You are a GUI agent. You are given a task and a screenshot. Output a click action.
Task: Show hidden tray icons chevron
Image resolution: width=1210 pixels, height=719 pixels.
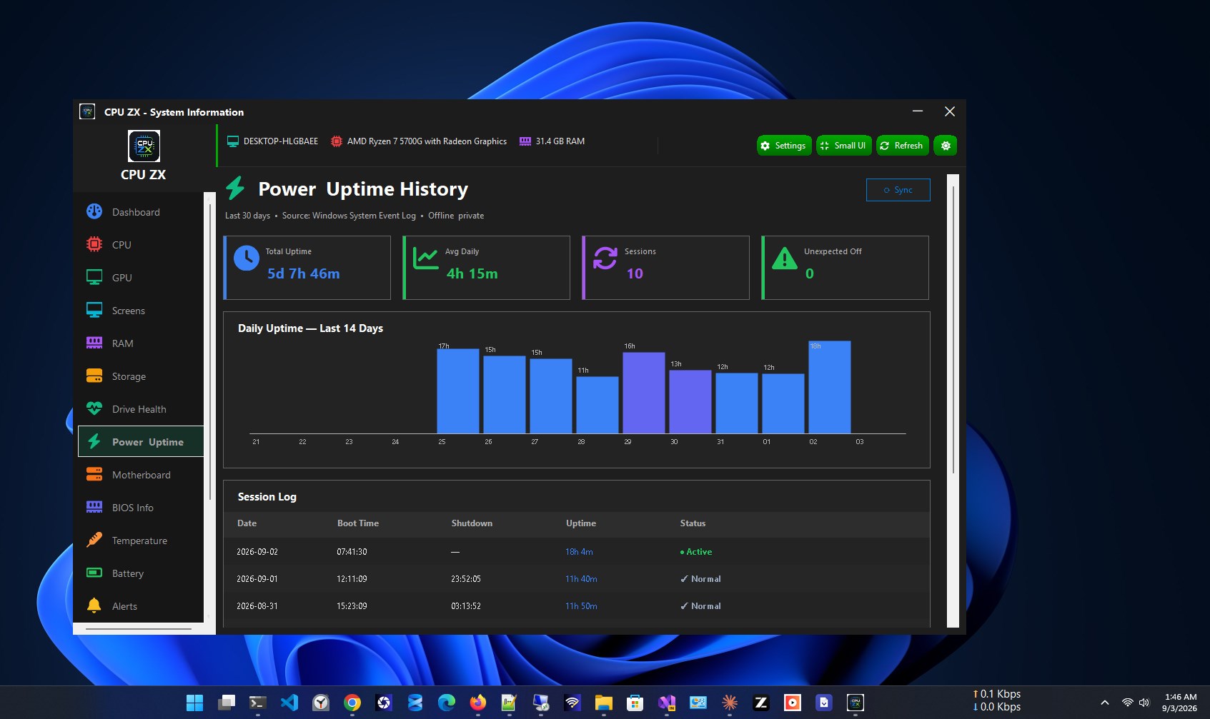click(1104, 703)
